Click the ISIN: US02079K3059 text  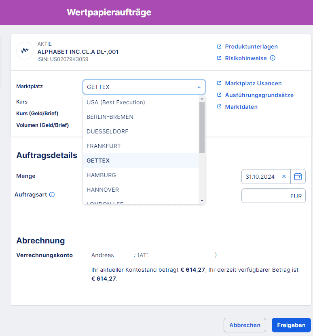coord(63,59)
